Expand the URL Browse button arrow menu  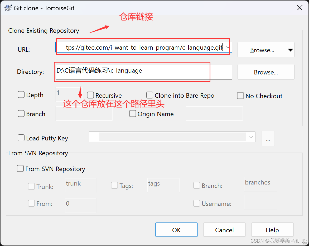point(291,50)
